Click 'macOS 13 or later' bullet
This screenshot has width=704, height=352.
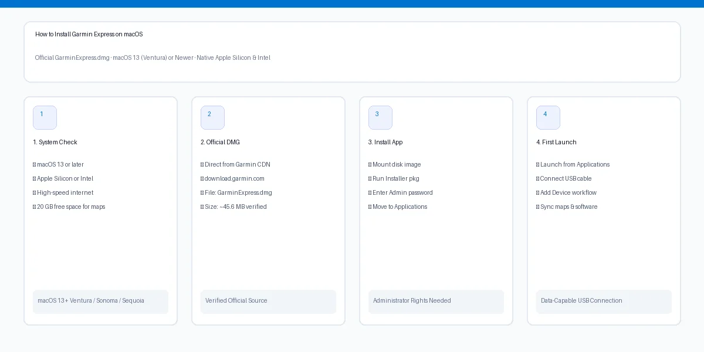click(x=58, y=164)
